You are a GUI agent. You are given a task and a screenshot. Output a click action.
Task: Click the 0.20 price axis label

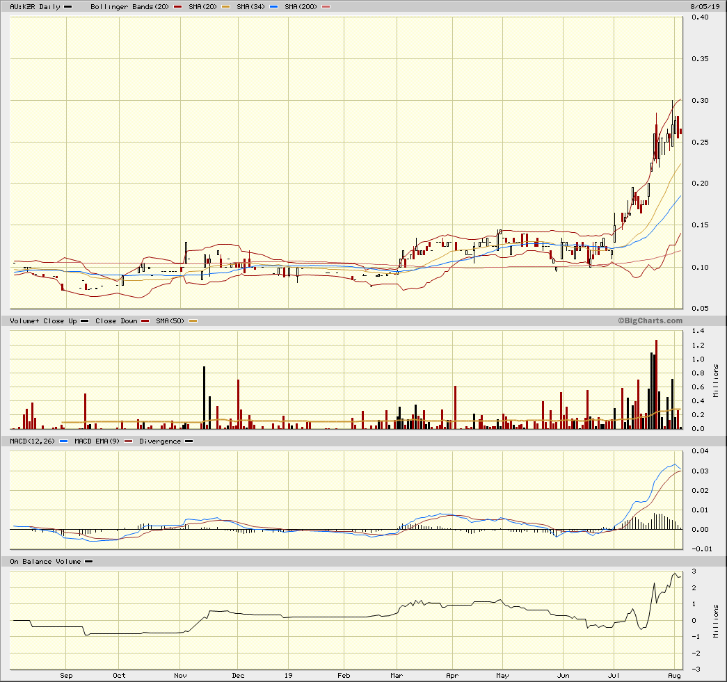tap(700, 184)
